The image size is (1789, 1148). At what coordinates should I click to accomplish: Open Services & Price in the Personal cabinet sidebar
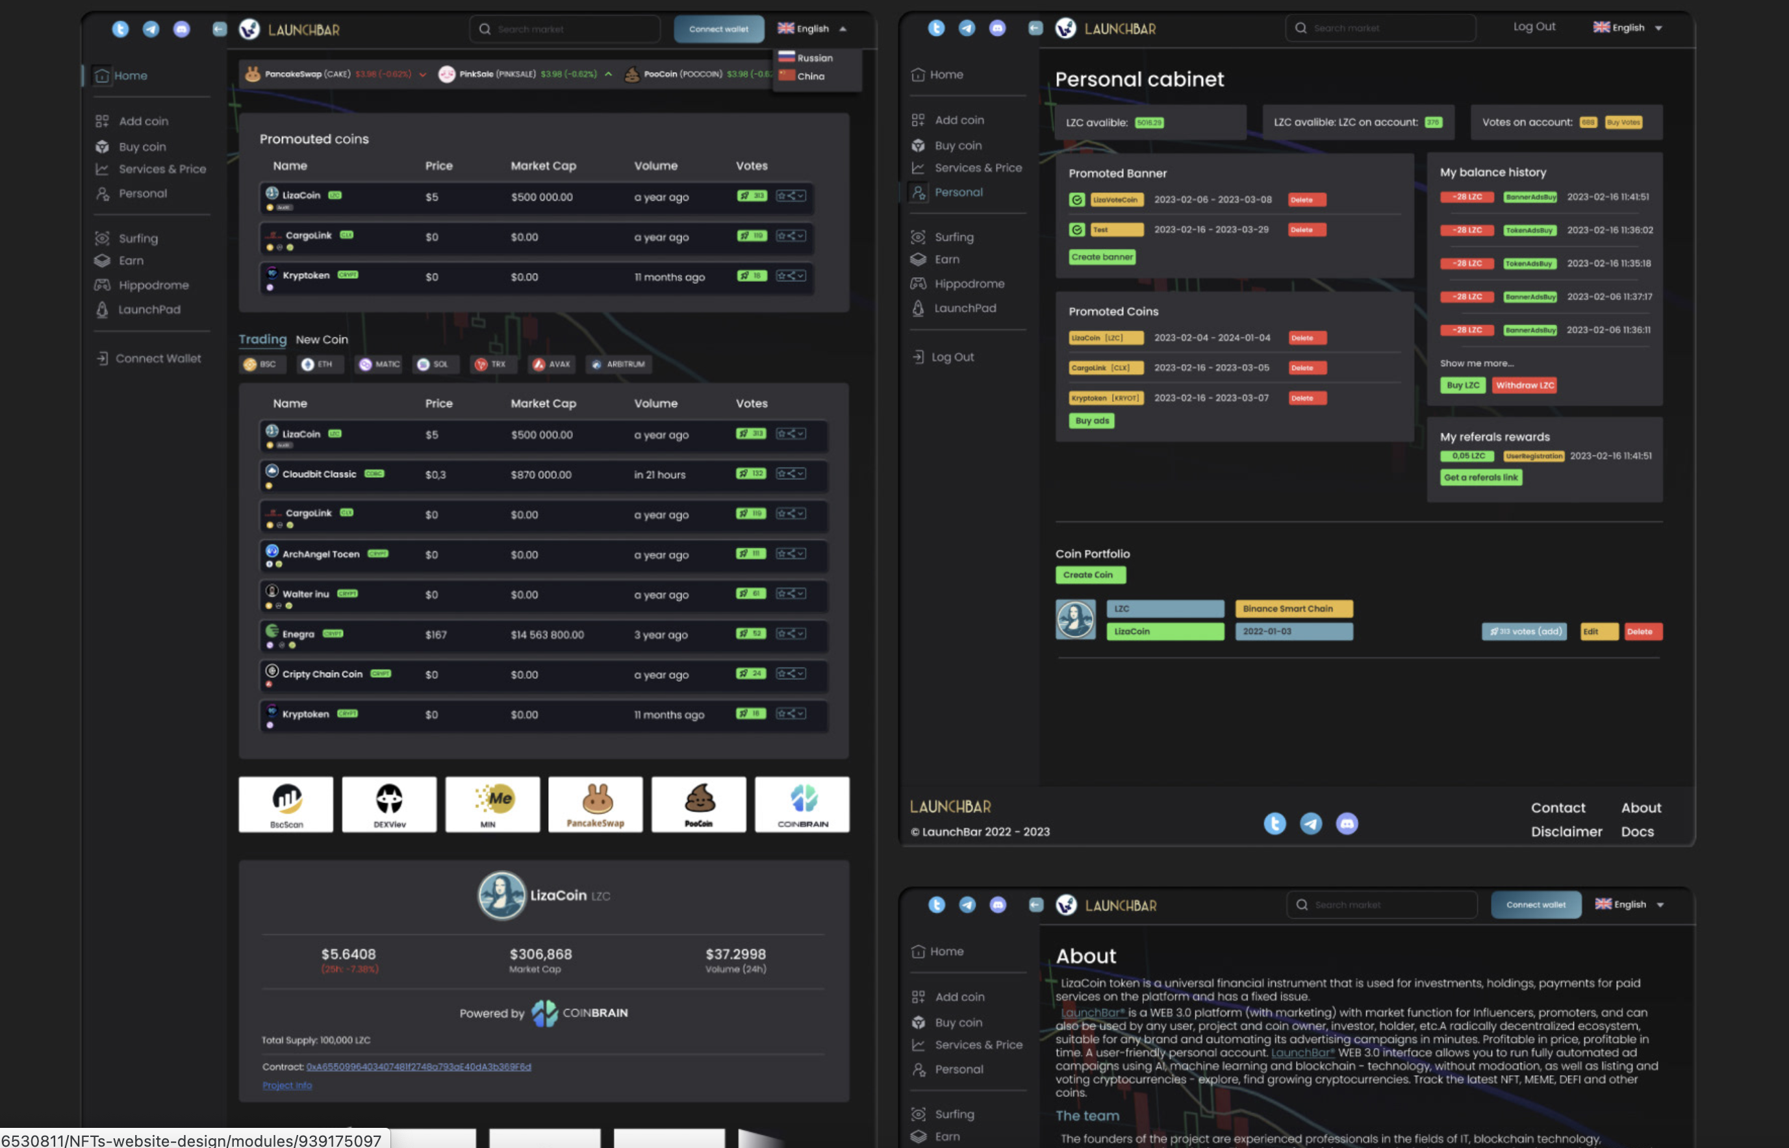pos(967,168)
